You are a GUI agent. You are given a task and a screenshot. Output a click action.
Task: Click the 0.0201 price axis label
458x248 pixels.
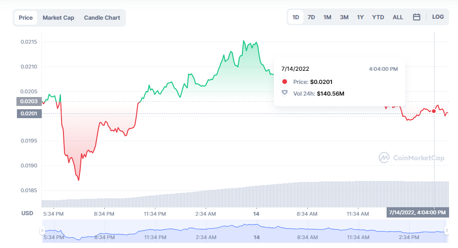pyautogui.click(x=29, y=113)
